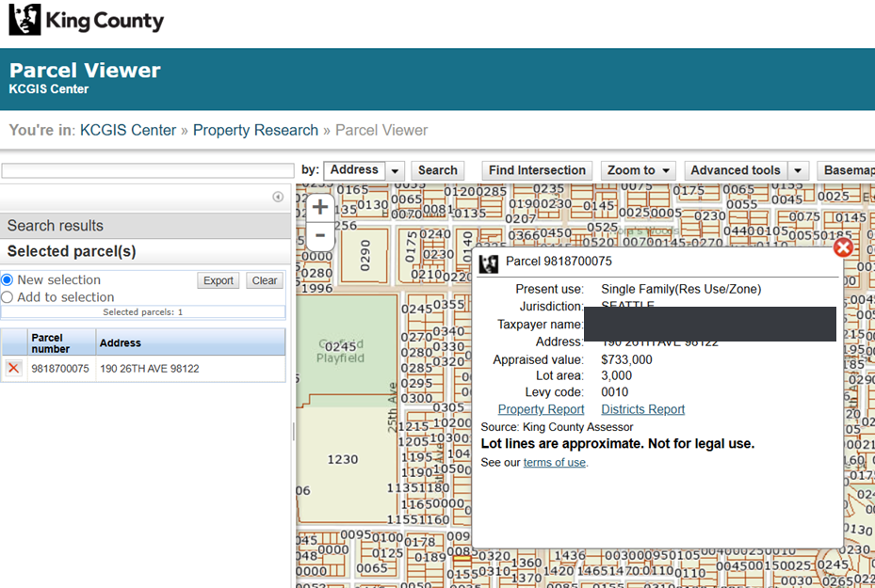Click the Parcel number column header
875x588 pixels.
[61, 342]
